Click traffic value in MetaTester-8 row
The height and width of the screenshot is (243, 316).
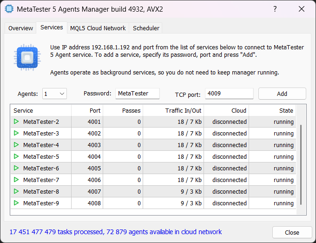(191, 191)
